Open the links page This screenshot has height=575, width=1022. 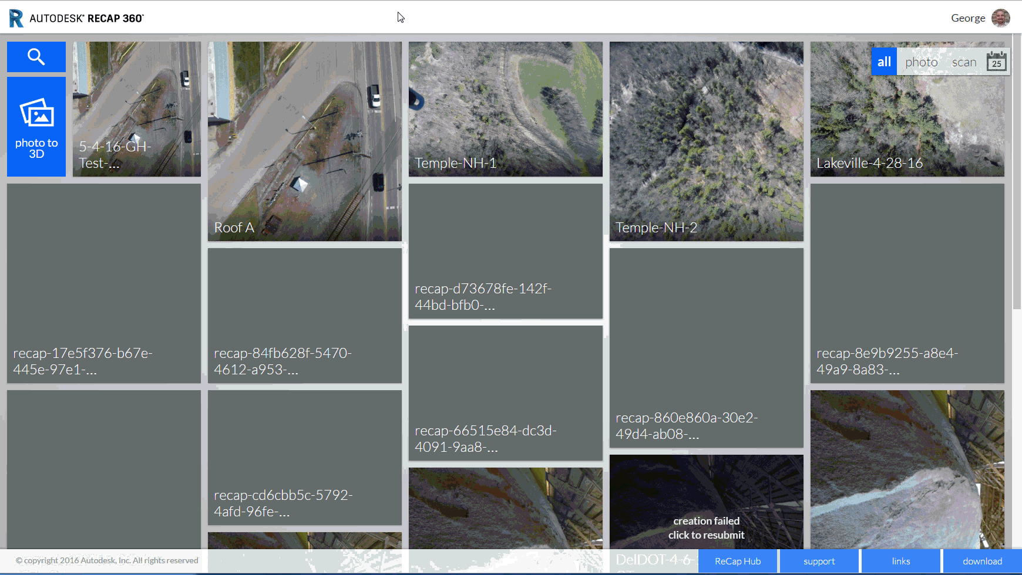click(900, 561)
